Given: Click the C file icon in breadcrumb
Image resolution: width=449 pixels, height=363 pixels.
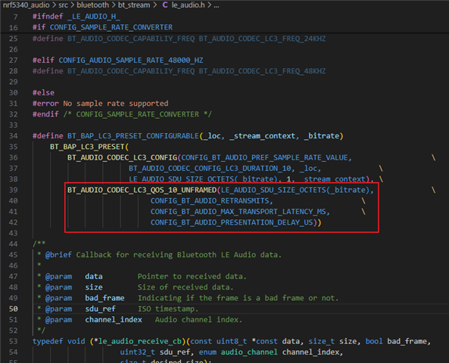Looking at the screenshot, I should click(x=165, y=5).
